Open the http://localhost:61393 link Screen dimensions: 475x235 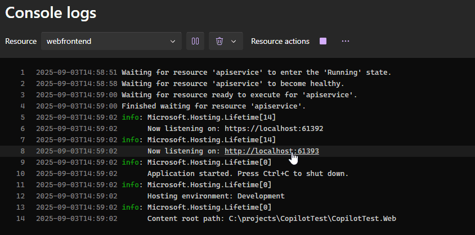271,151
